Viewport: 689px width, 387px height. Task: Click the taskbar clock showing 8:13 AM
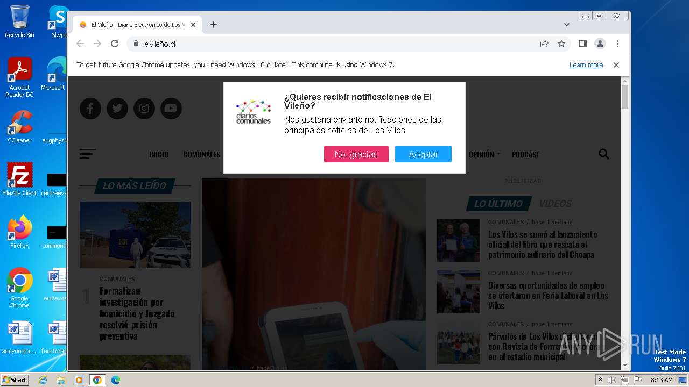tap(661, 380)
